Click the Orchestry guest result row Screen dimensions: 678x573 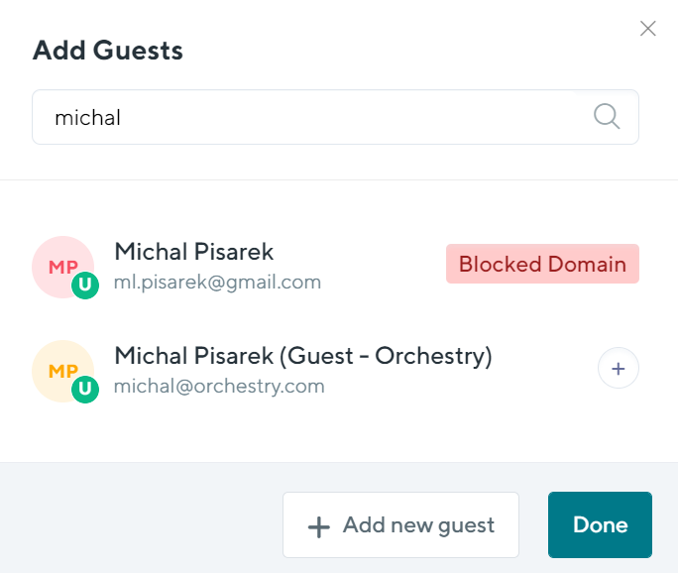[336, 371]
